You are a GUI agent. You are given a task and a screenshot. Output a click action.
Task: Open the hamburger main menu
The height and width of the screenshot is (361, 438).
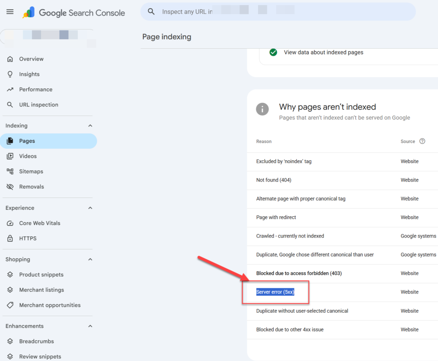point(10,12)
